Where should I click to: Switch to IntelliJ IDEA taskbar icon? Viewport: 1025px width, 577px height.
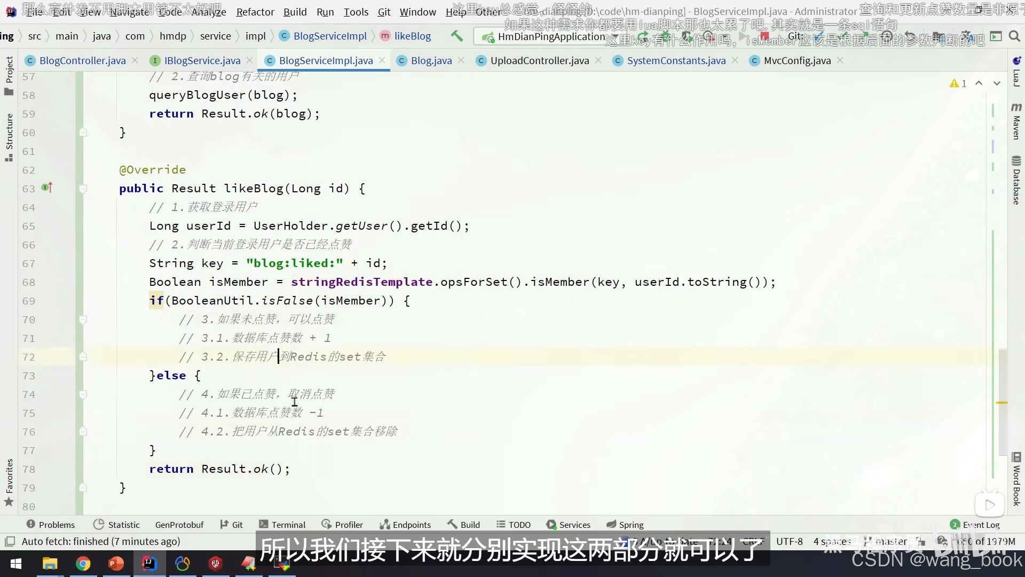149,564
